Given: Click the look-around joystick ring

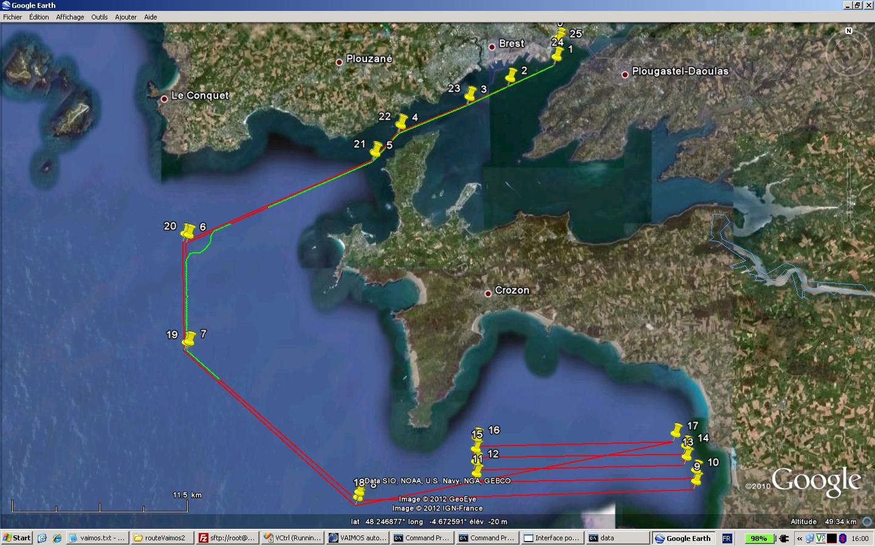Looking at the screenshot, I should [849, 53].
